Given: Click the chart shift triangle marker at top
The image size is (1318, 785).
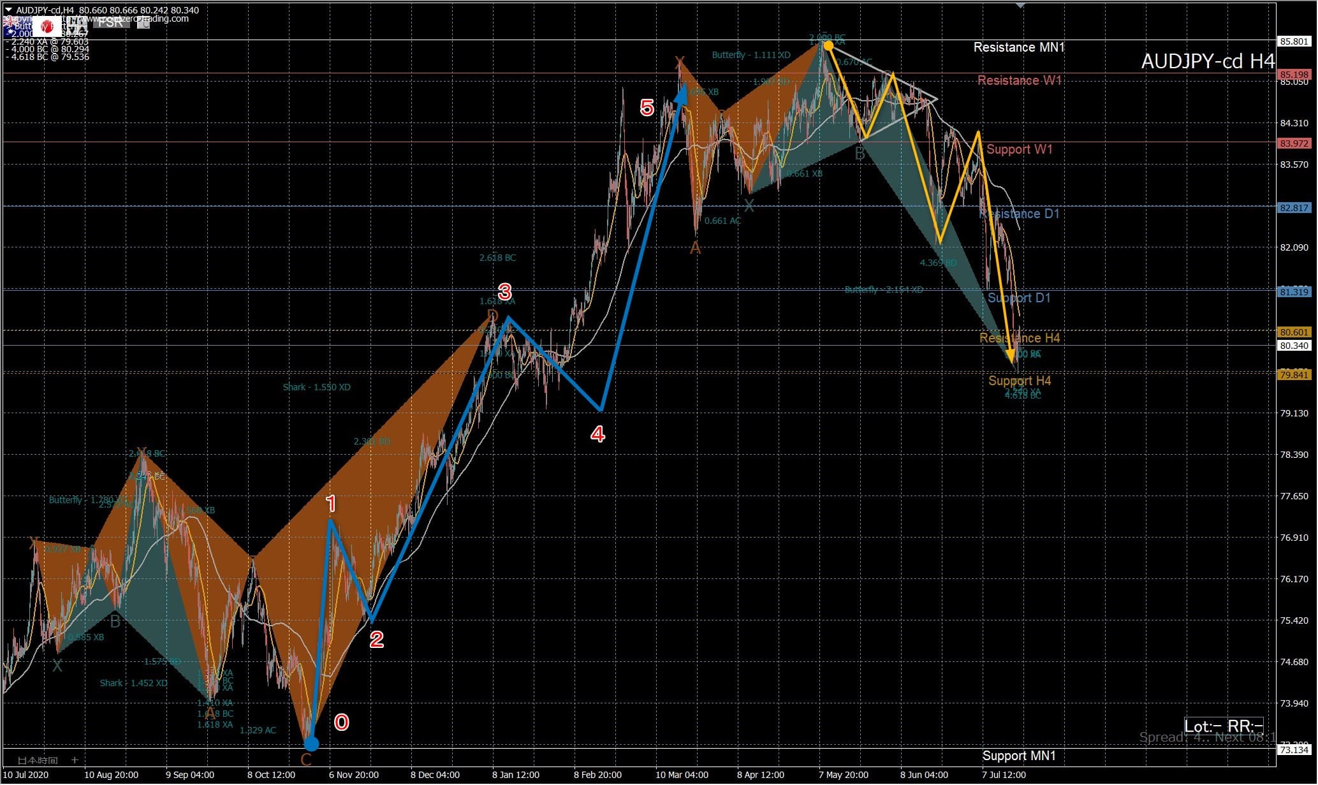Looking at the screenshot, I should pos(1020,5).
